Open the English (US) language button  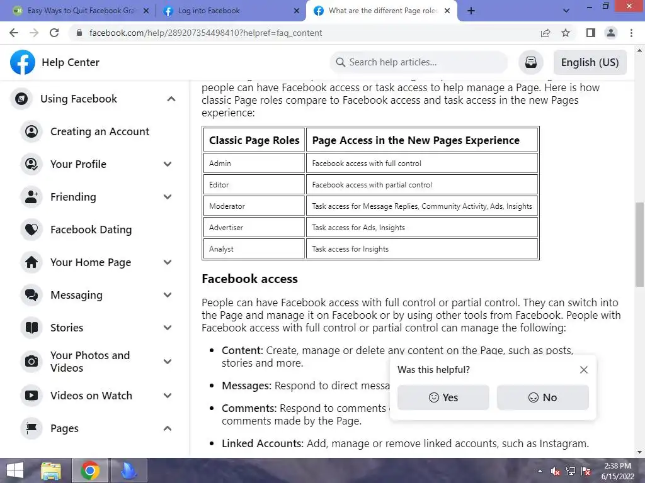590,62
